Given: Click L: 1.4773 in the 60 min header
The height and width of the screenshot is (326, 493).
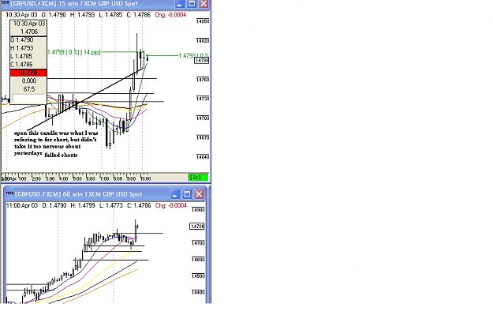Looking at the screenshot, I should (111, 205).
